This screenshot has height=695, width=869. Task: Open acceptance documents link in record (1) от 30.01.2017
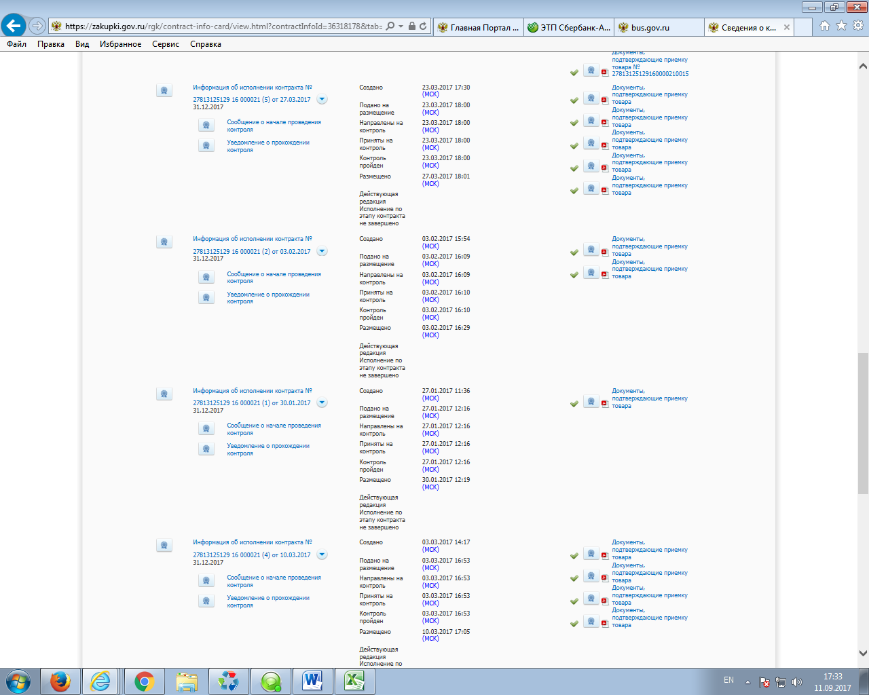650,398
